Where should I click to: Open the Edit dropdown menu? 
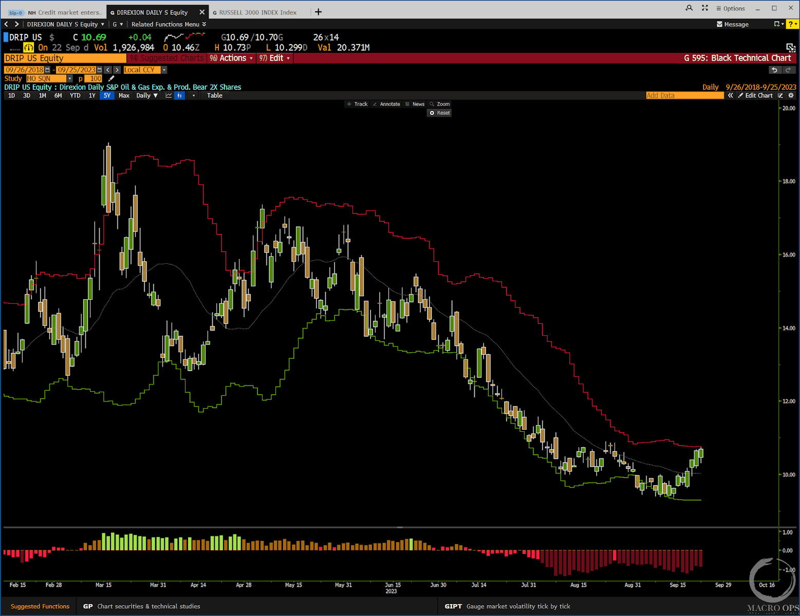275,58
